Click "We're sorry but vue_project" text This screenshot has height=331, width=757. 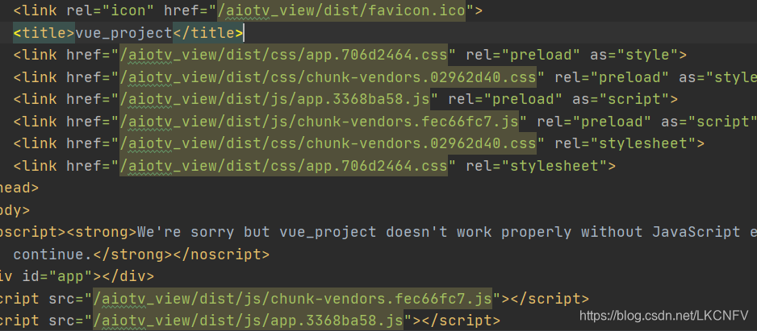click(257, 232)
